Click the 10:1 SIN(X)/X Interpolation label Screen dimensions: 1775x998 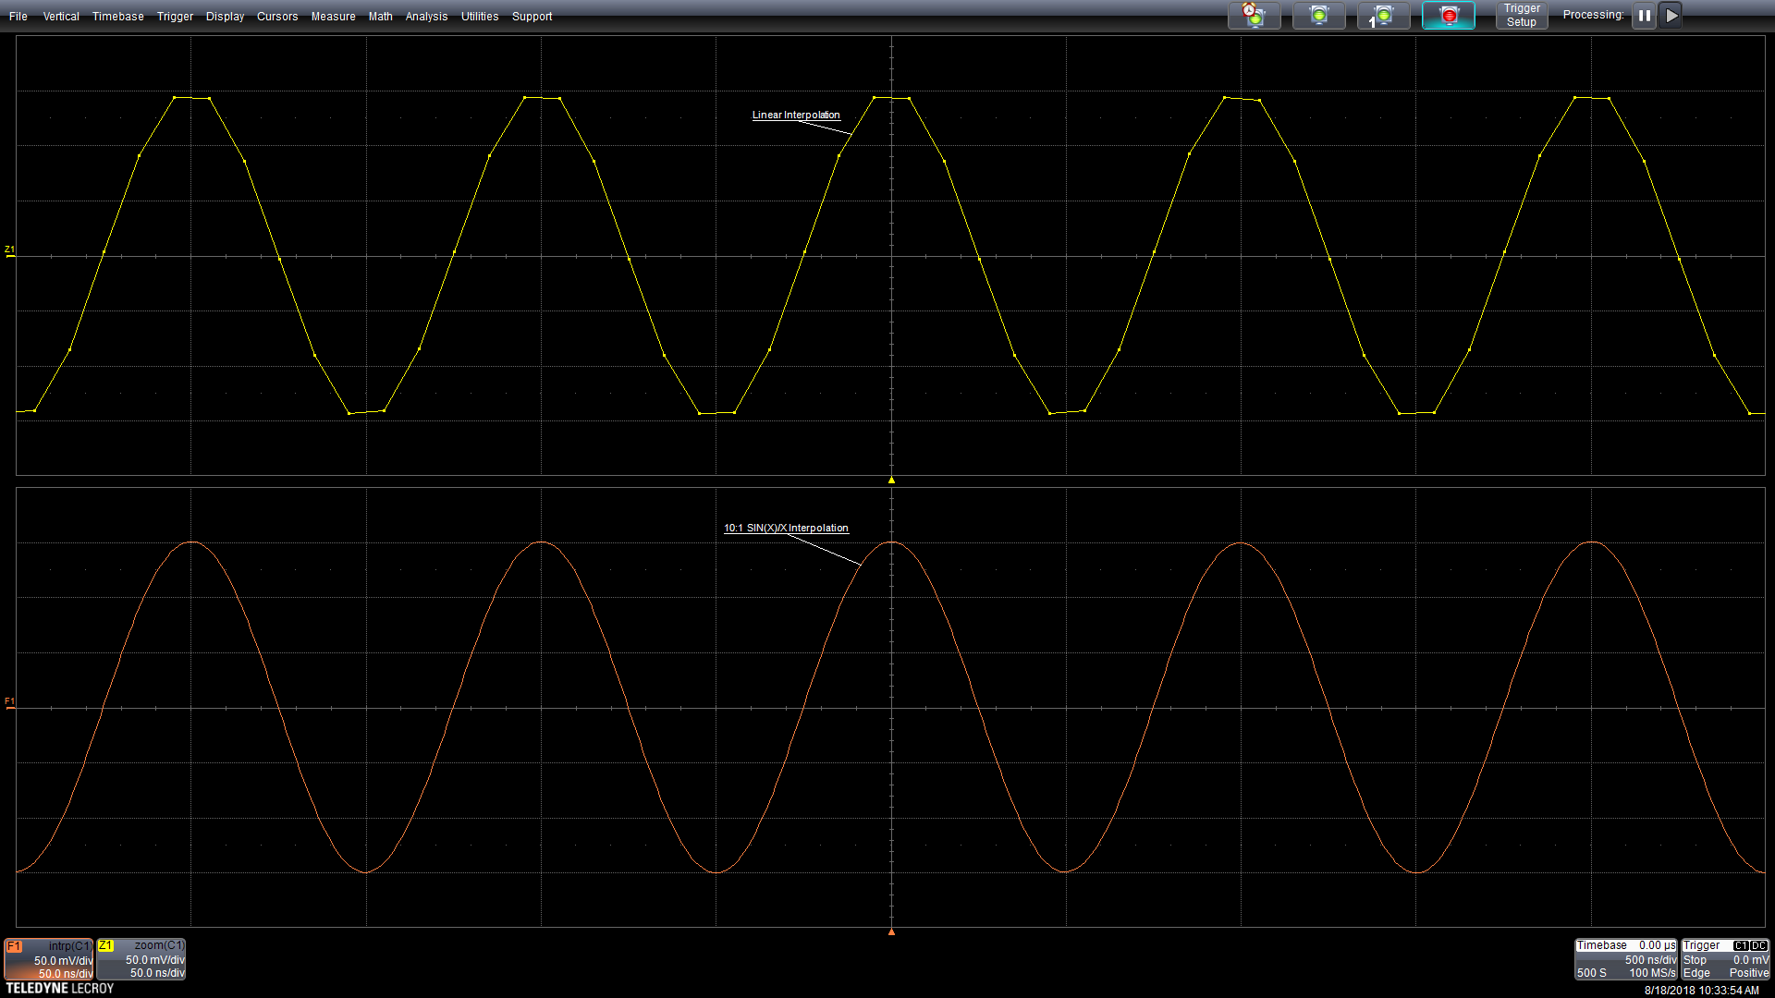[x=786, y=529]
